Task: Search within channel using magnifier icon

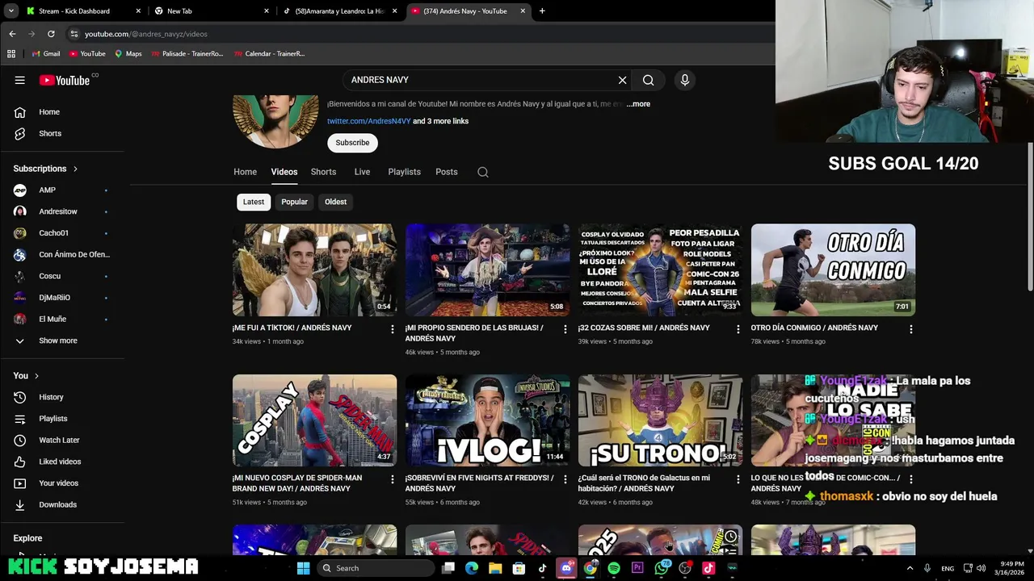Action: (x=483, y=172)
